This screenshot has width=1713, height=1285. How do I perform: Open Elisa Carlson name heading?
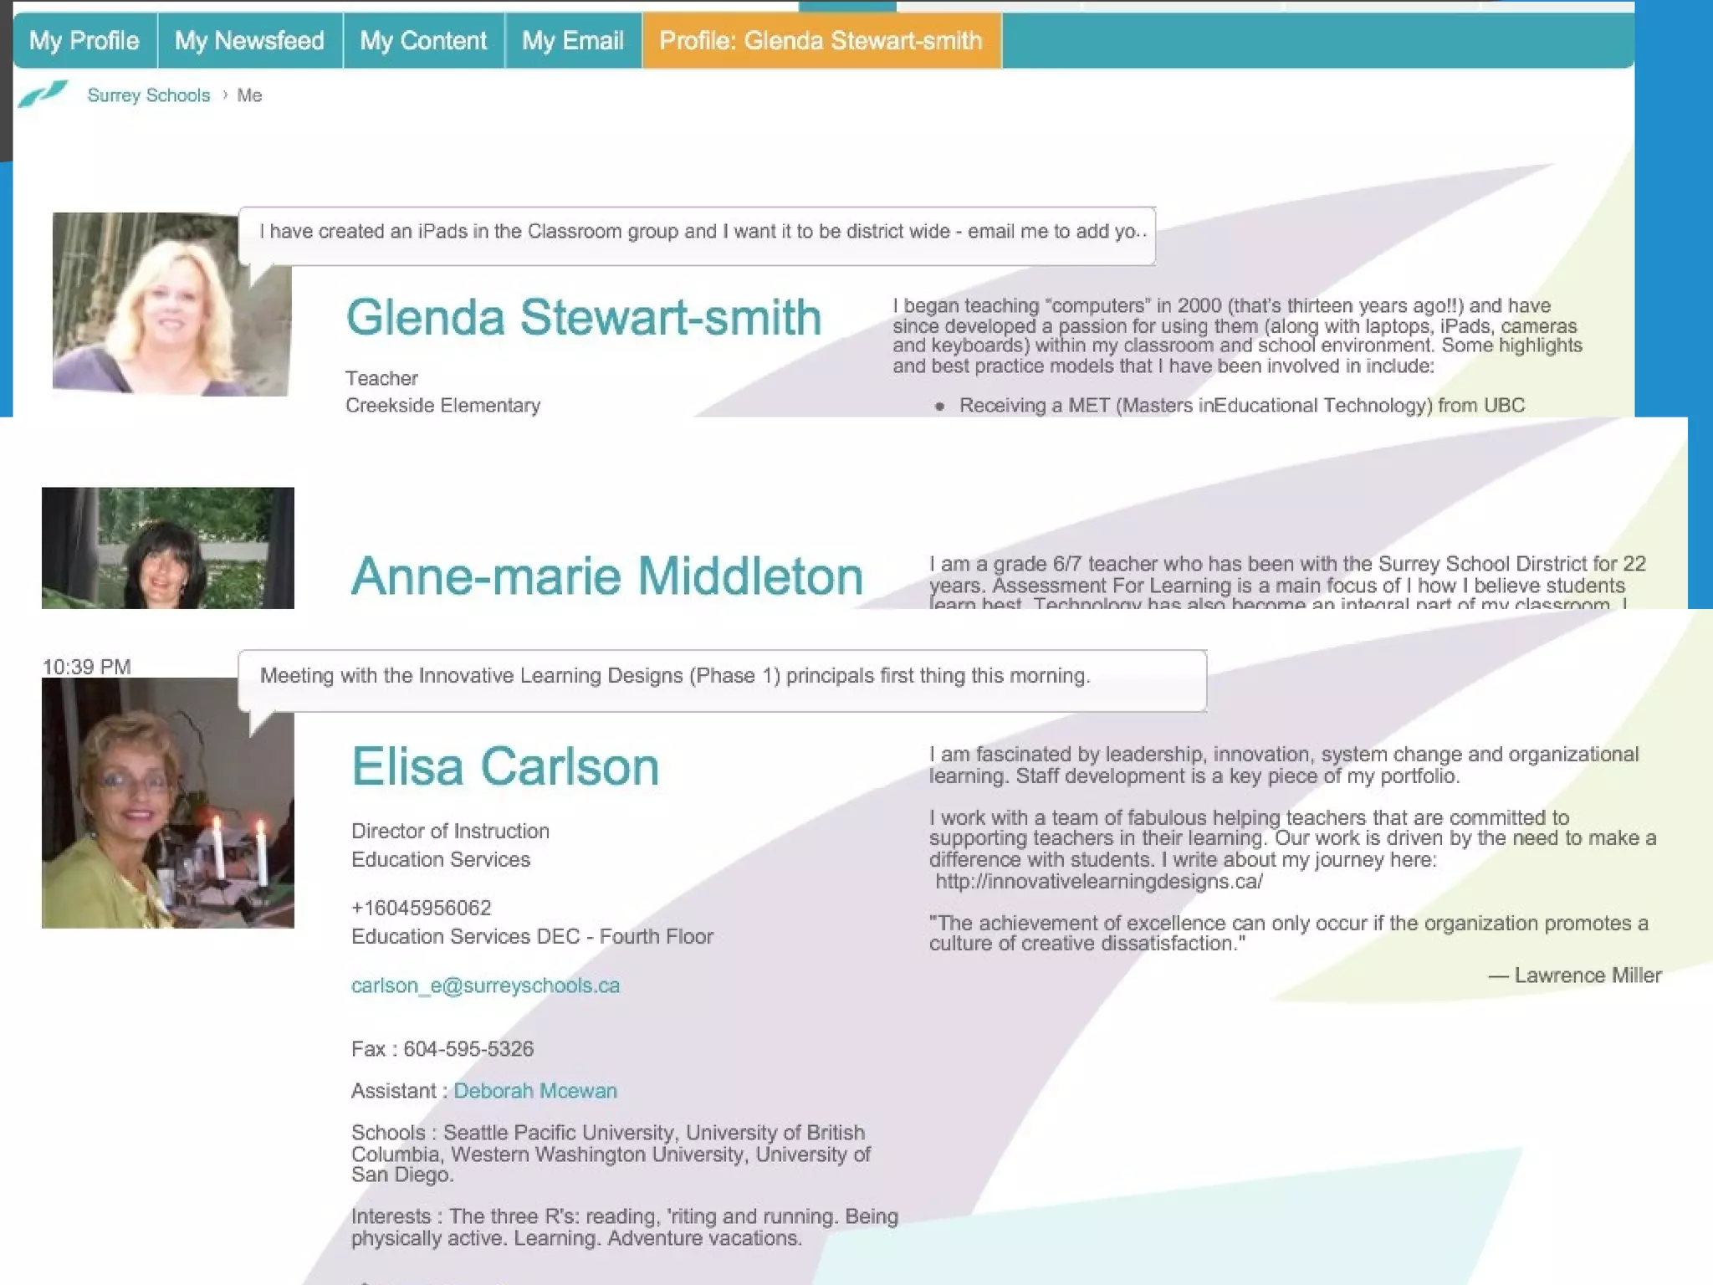pyautogui.click(x=505, y=766)
